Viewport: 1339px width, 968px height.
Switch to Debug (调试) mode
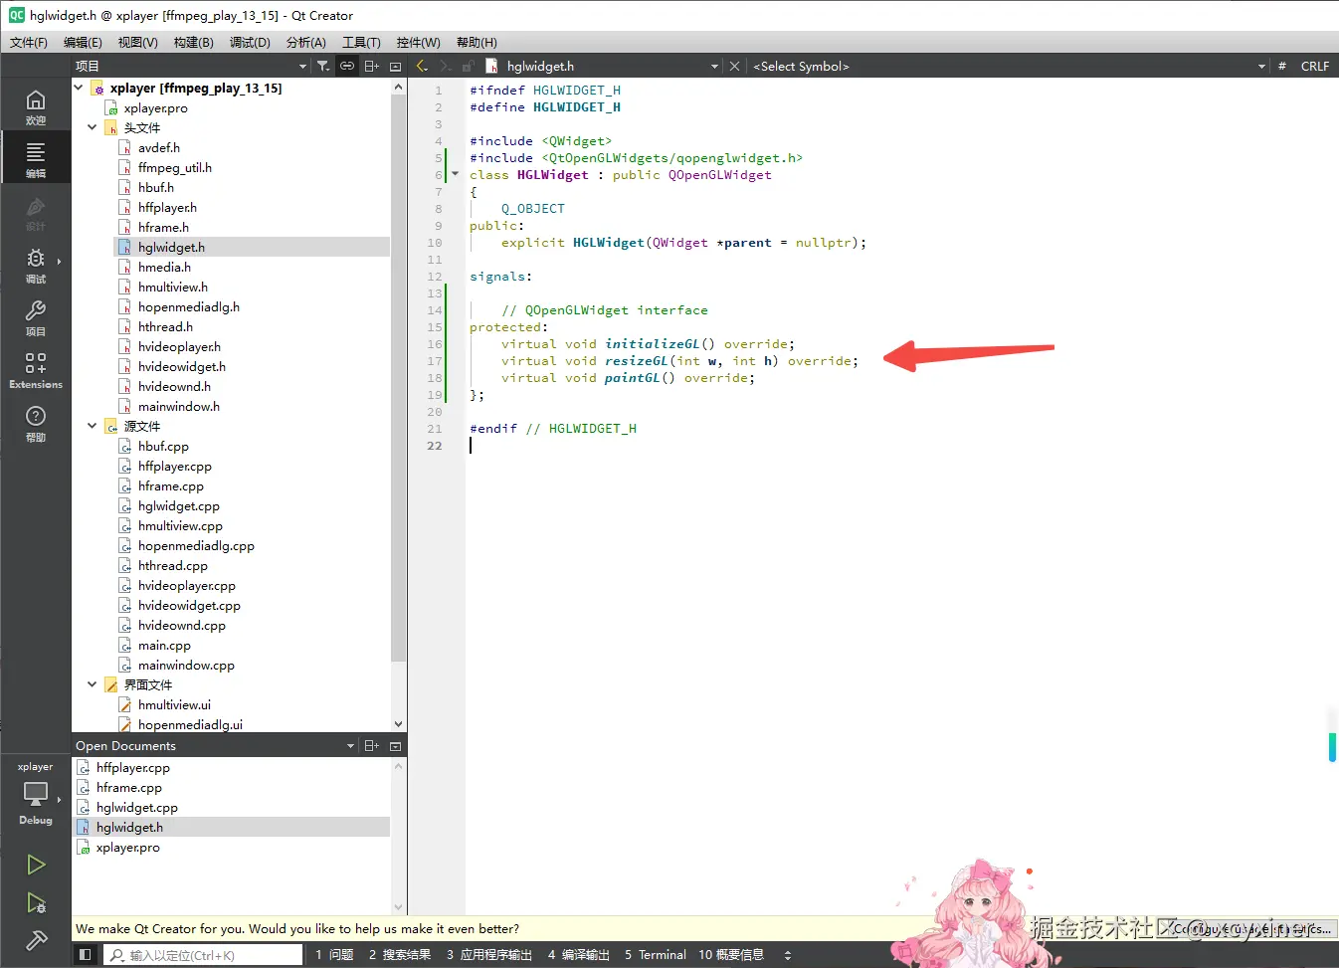36,266
